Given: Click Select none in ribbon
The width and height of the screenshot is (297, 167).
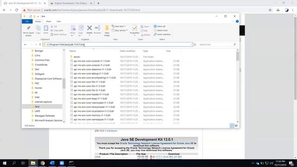Looking at the screenshot, I should [x=161, y=31].
